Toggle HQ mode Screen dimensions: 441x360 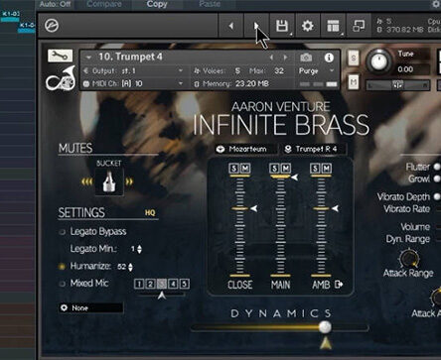(150, 213)
